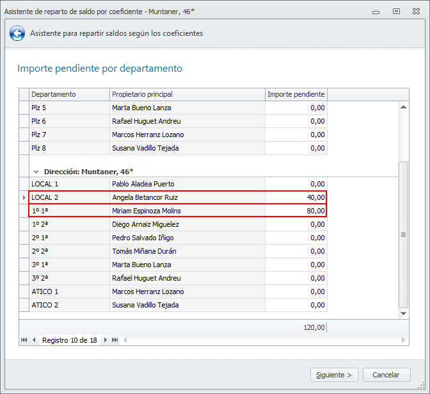Image resolution: width=430 pixels, height=394 pixels.
Task: Click the Siguiente button
Action: 334,375
